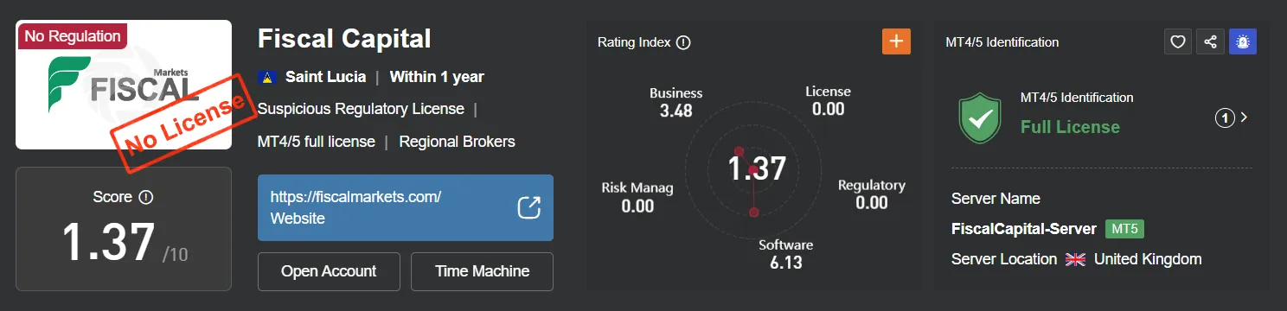Click the info icon beside Rating Index
This screenshot has width=1287, height=311.
pos(683,42)
